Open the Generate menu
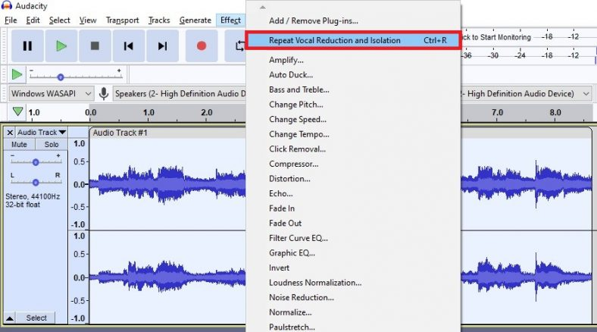The height and width of the screenshot is (332, 597). (195, 20)
